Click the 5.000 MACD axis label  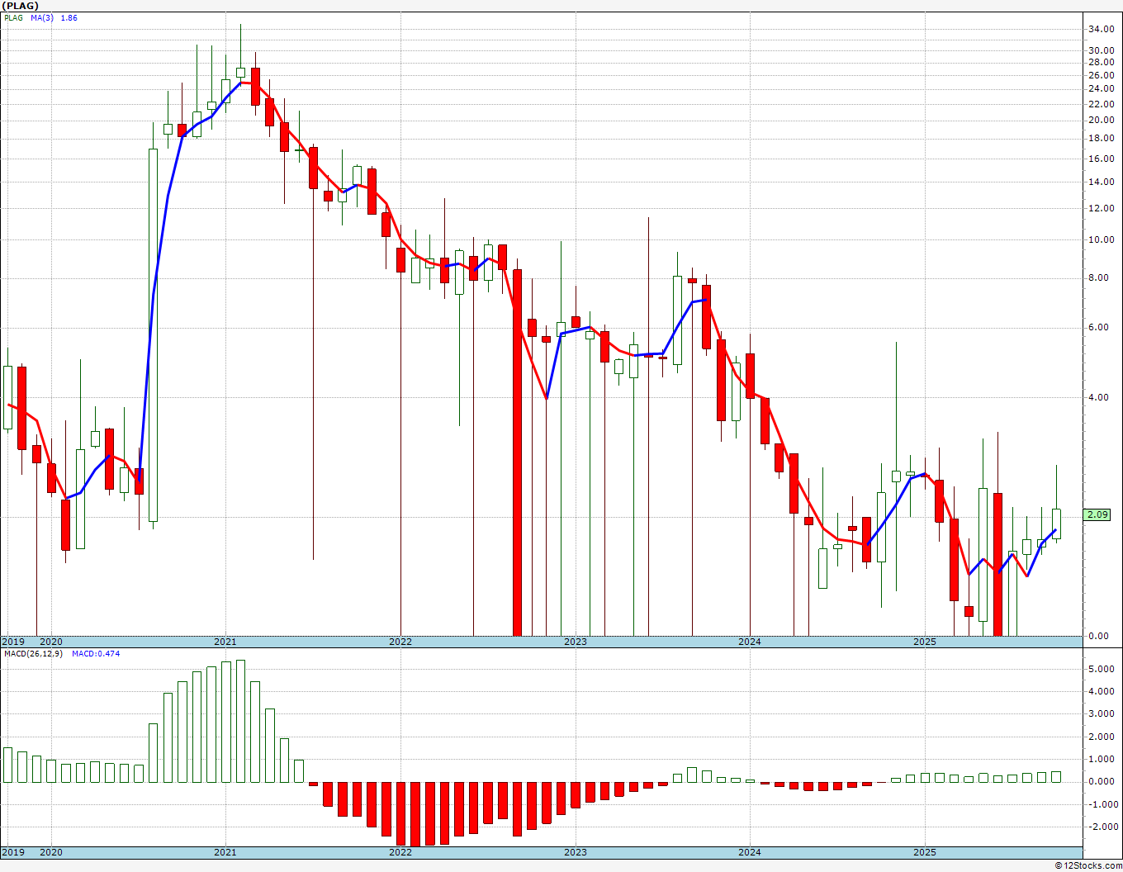tap(1101, 670)
